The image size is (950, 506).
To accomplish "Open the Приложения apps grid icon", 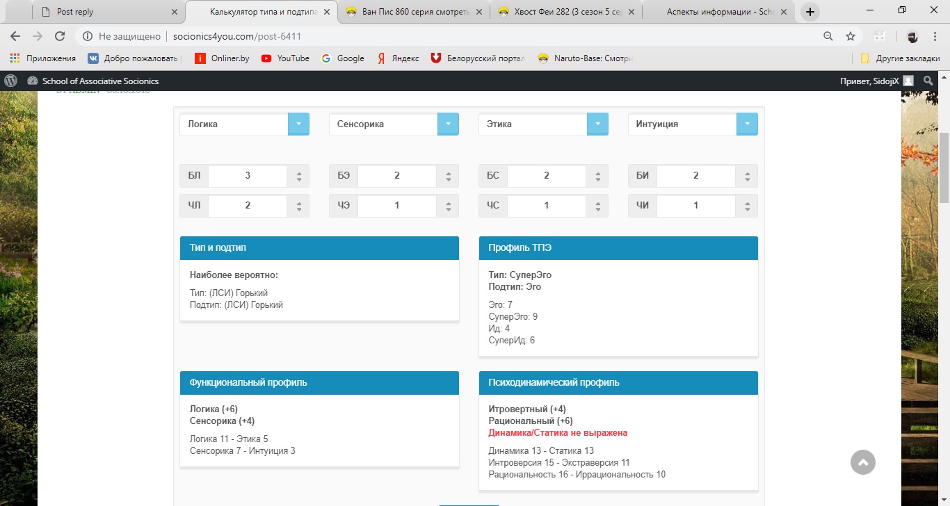I will pyautogui.click(x=15, y=58).
